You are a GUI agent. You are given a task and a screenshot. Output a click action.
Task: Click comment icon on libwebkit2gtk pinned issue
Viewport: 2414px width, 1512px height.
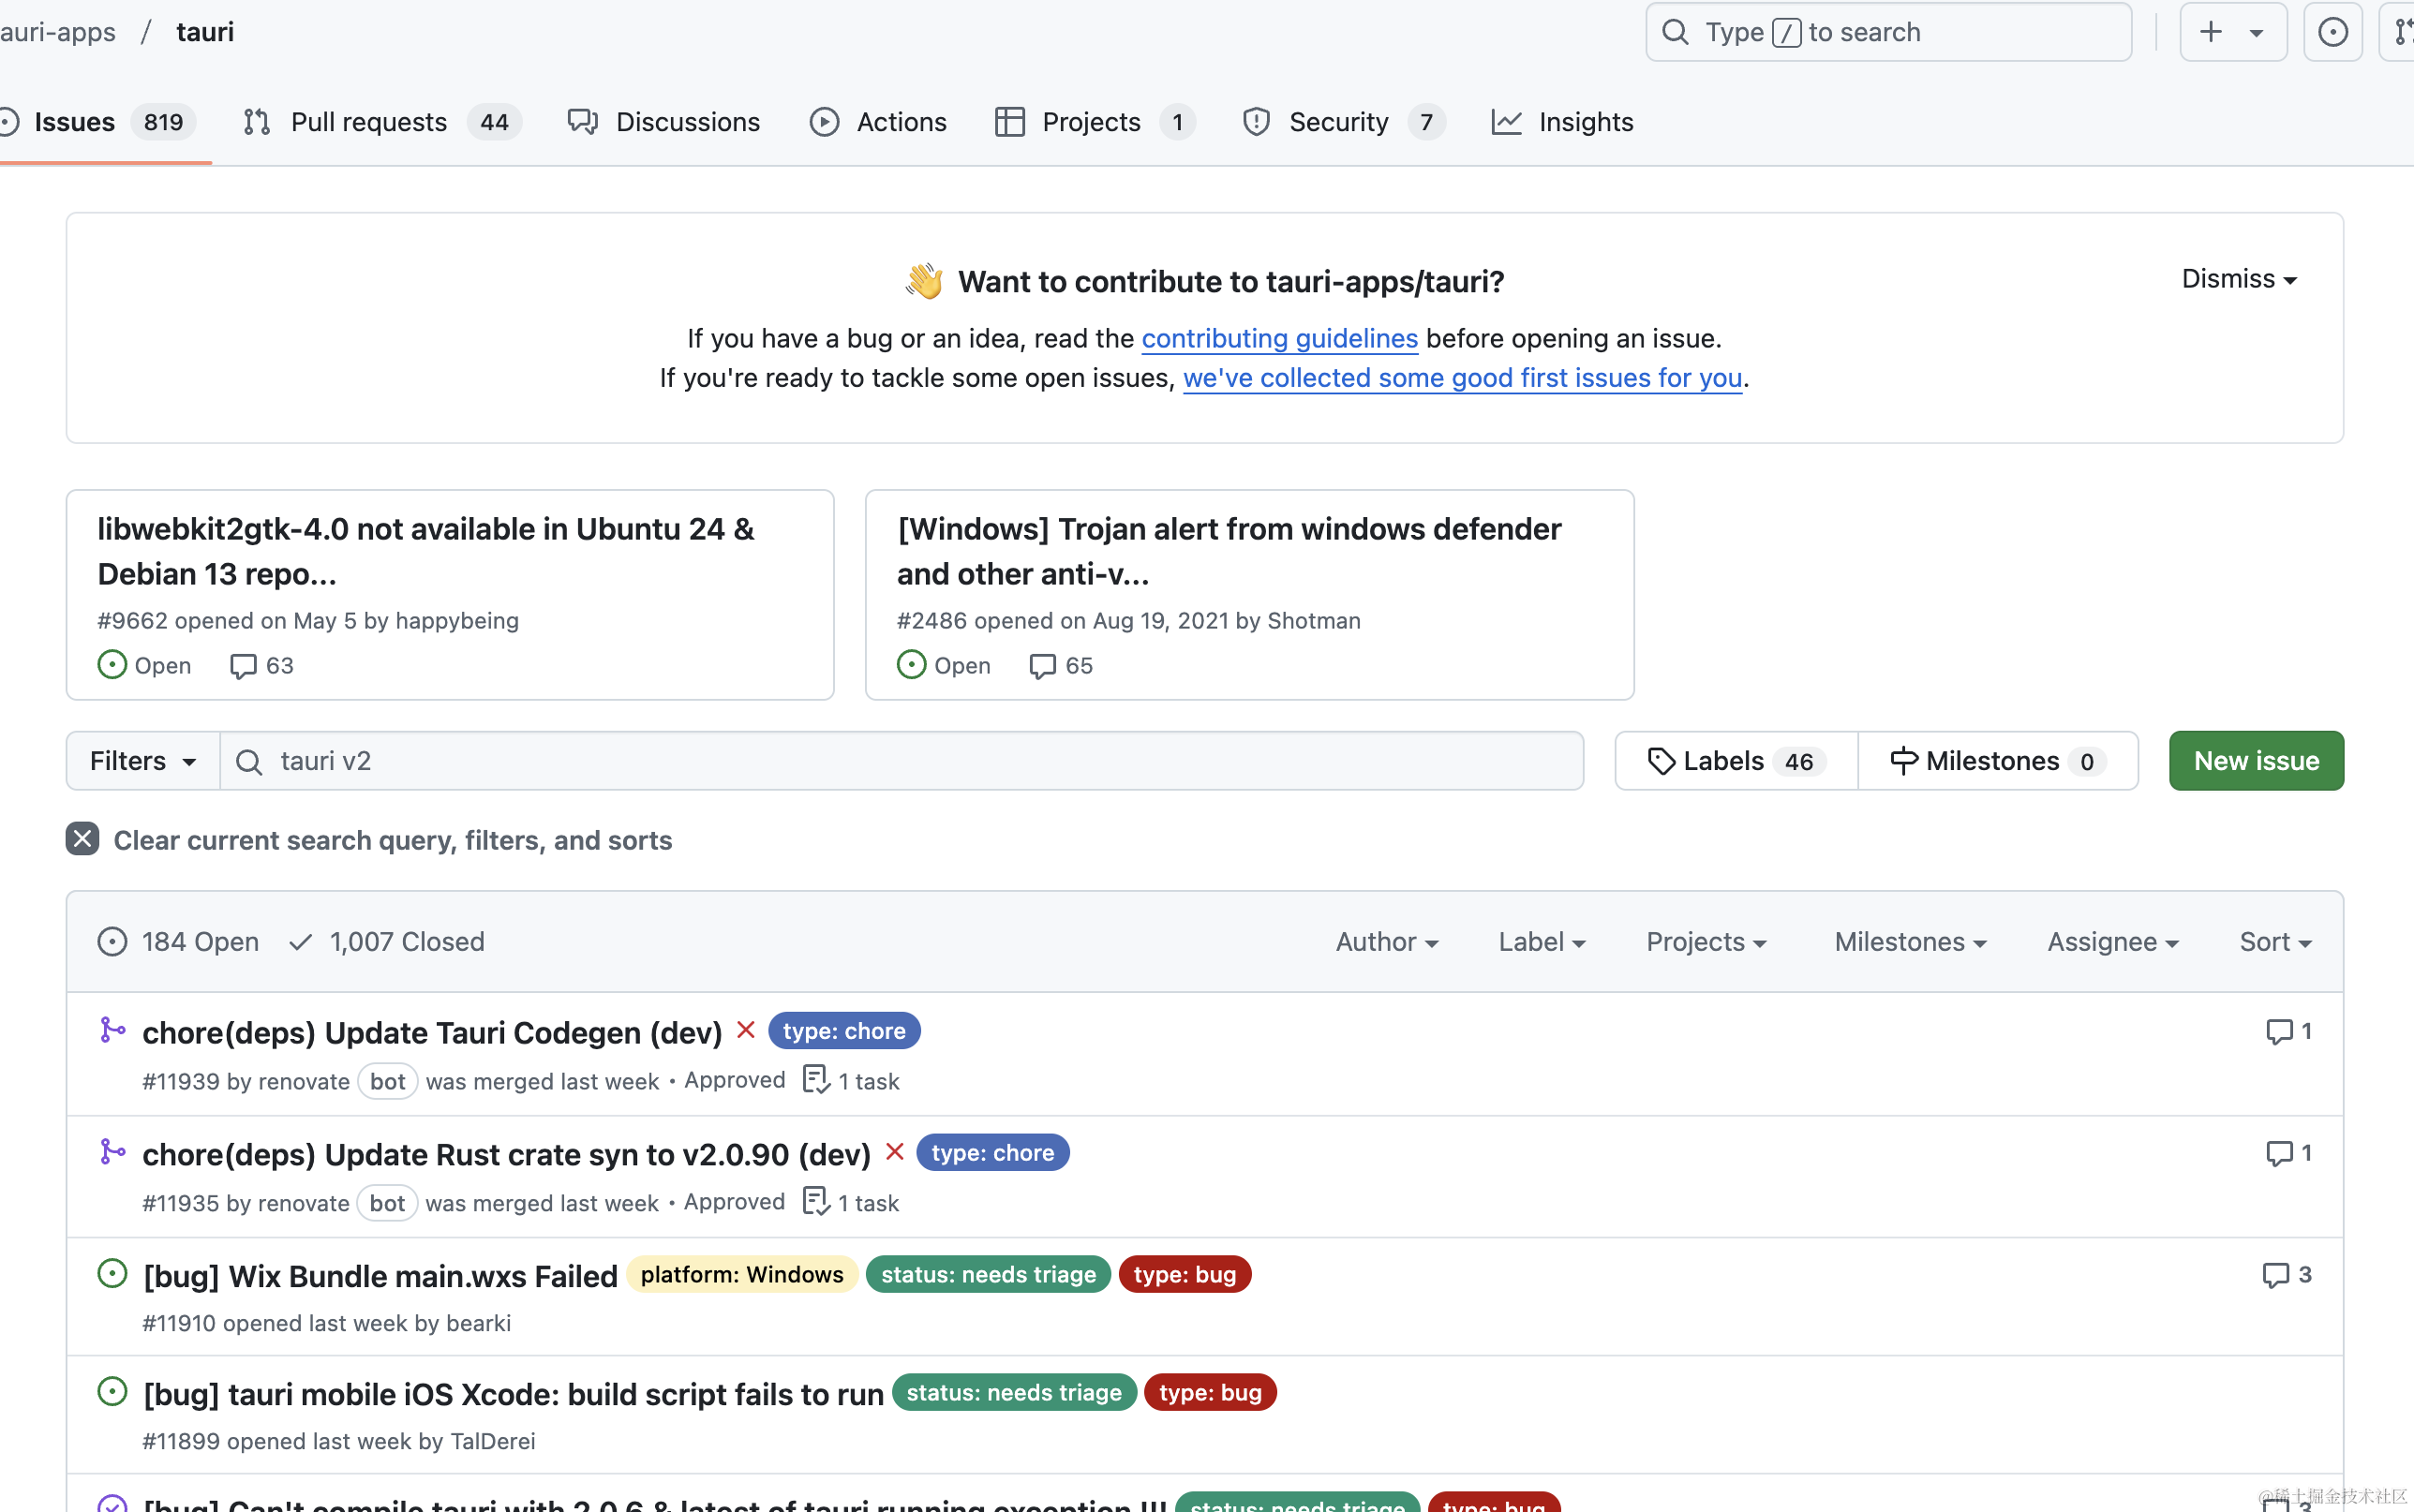click(243, 666)
